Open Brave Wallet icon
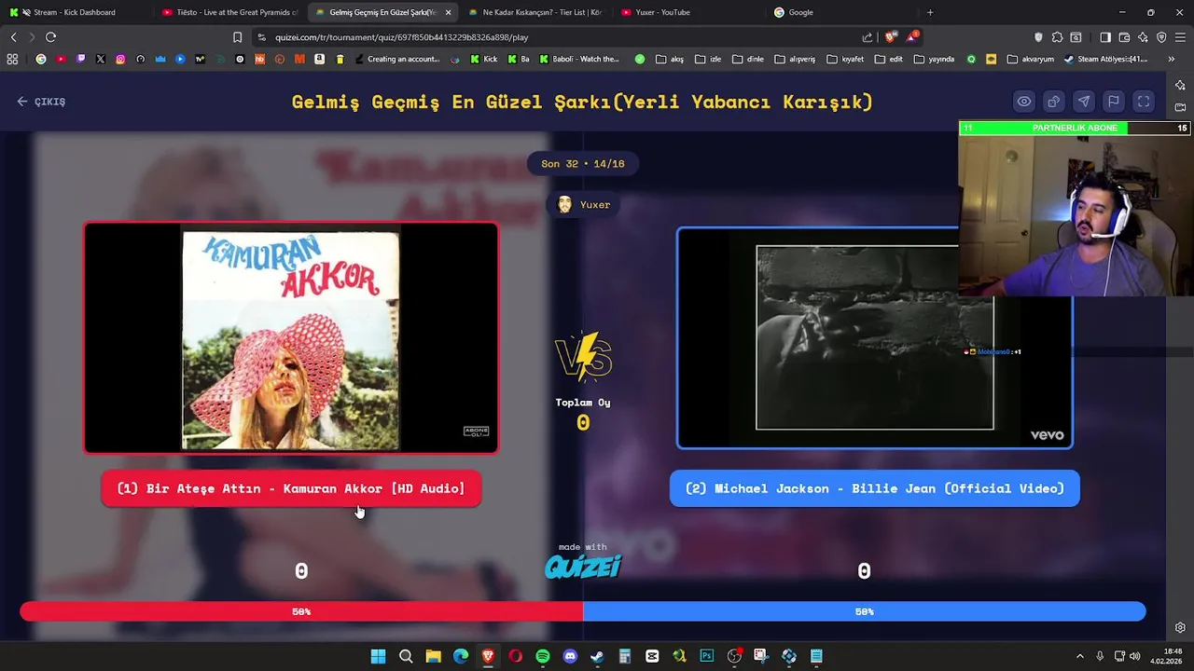The image size is (1194, 671). 1124,37
